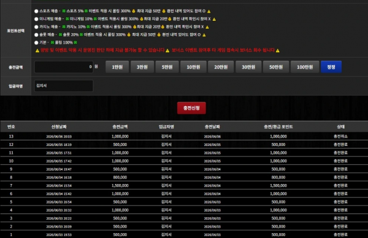Click the 3만원 amount button
Screen dimensions: 368x238
point(142,67)
